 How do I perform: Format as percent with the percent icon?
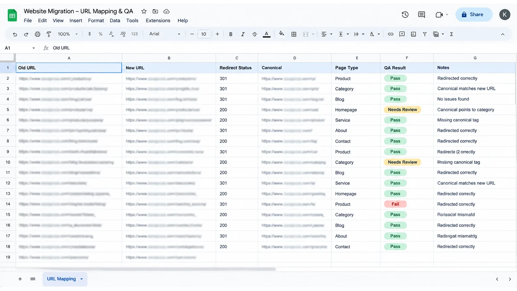(x=100, y=34)
